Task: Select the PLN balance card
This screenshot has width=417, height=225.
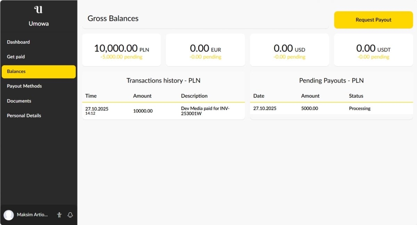Action: (x=121, y=50)
